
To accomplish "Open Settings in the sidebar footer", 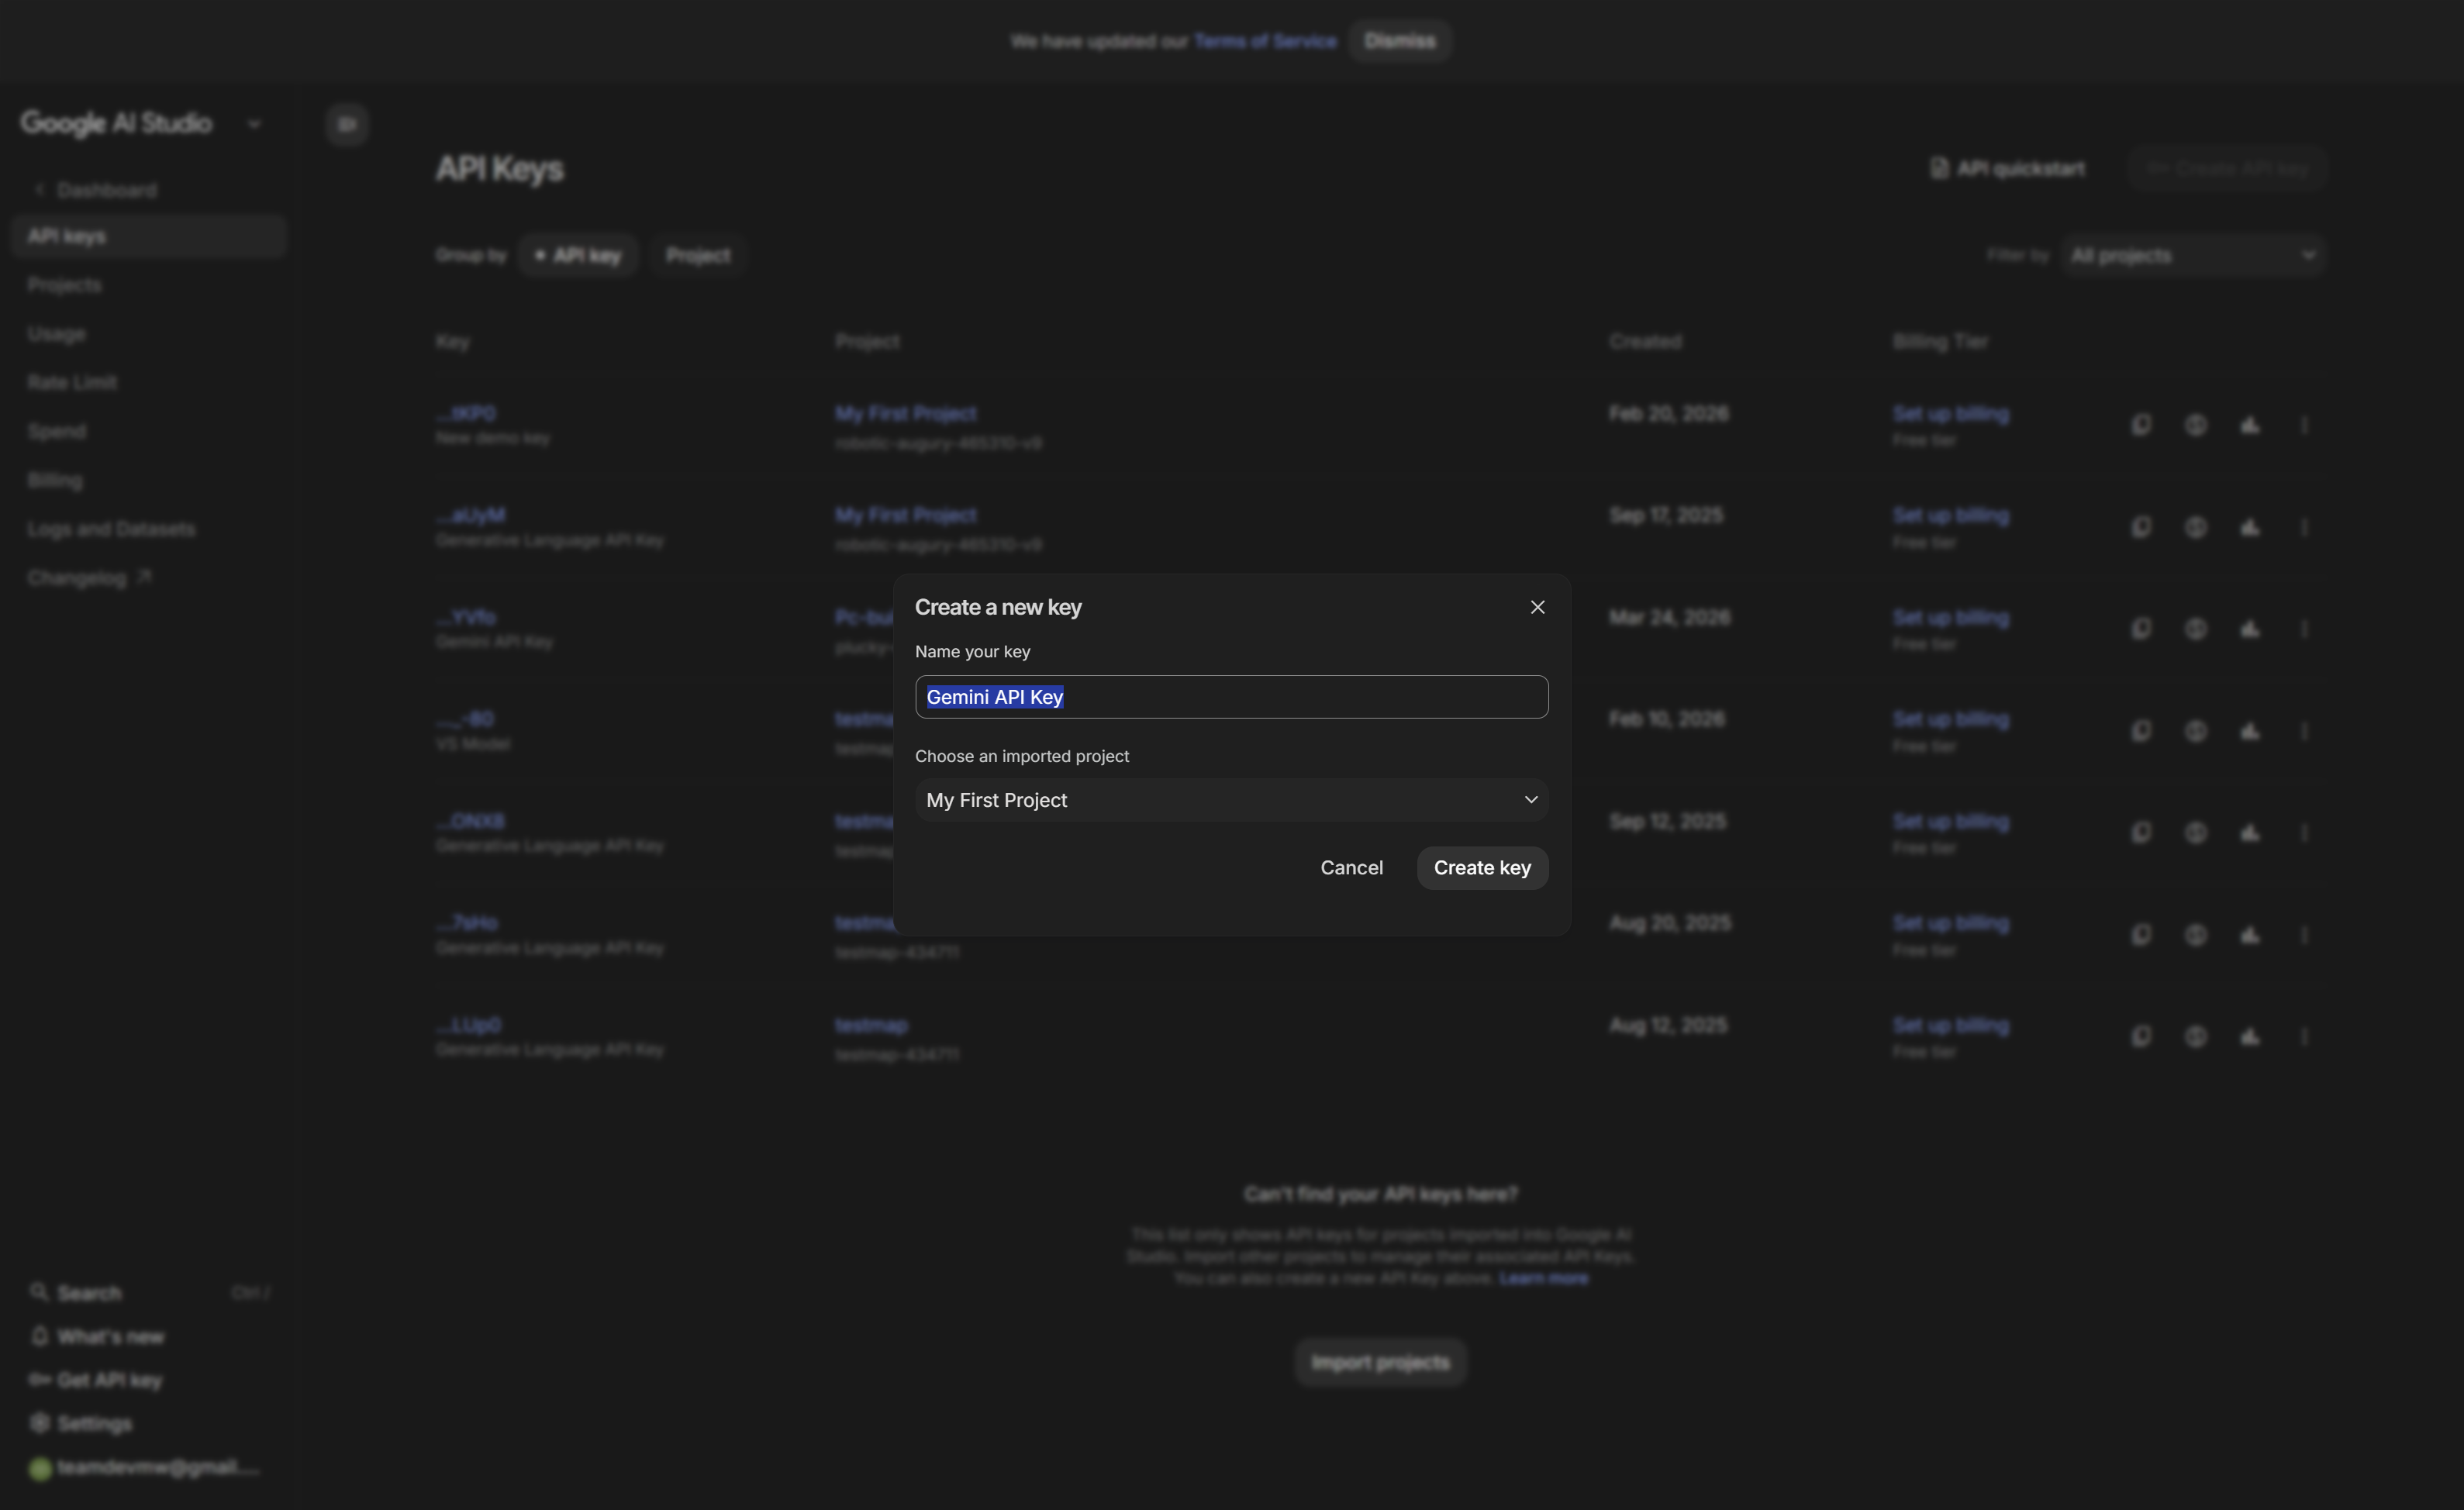I will coord(81,1423).
